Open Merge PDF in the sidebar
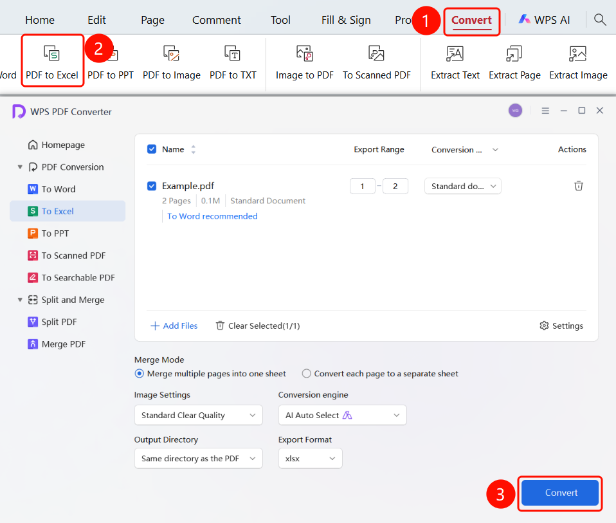The image size is (616, 523). [57, 344]
